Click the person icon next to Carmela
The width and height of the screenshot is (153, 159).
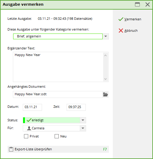click(x=29, y=128)
